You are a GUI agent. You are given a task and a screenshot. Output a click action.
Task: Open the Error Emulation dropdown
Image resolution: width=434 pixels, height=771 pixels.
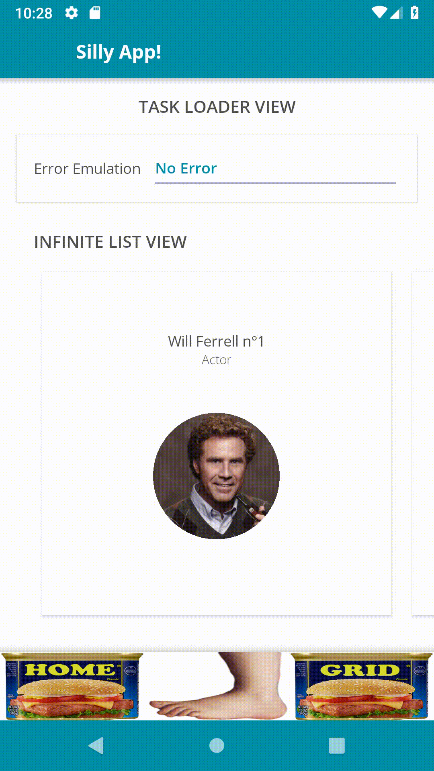click(275, 169)
